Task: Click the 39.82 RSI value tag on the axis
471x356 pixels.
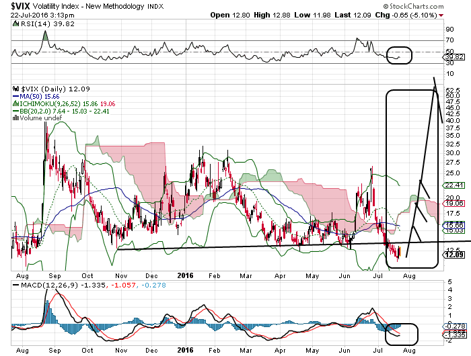Action: click(454, 57)
